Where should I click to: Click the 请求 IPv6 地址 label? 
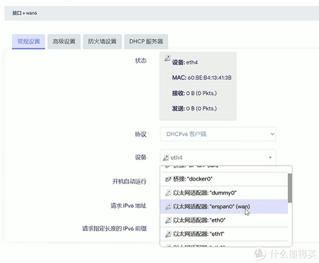(128, 206)
